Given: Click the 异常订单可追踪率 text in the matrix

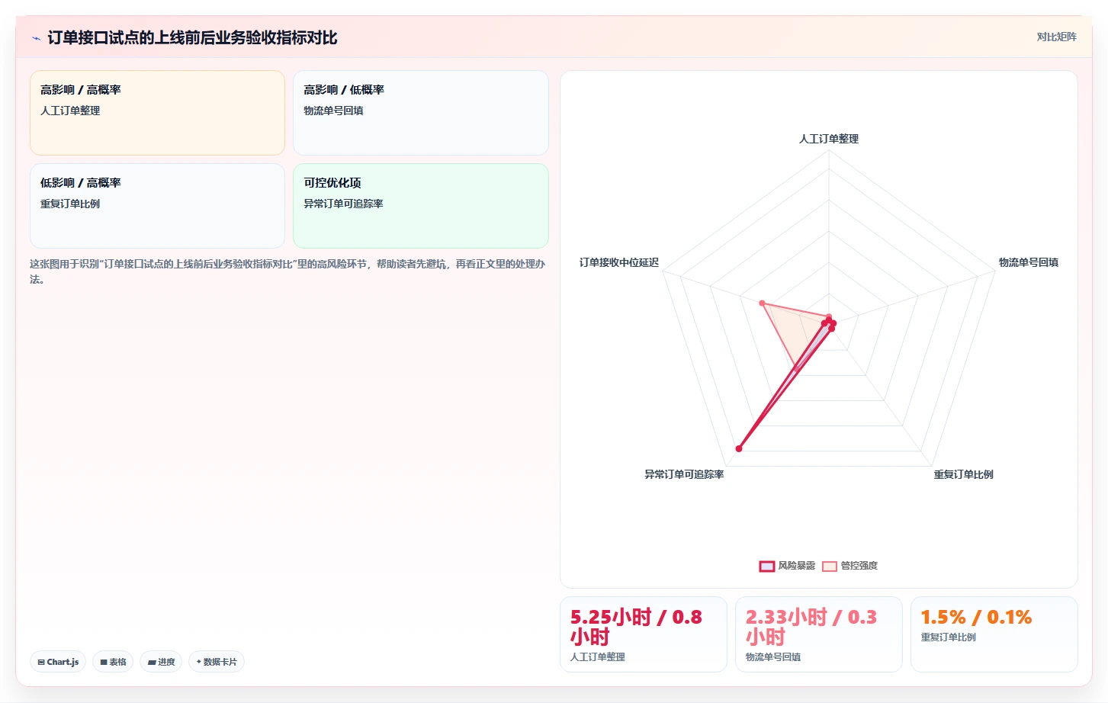Looking at the screenshot, I should [x=343, y=204].
